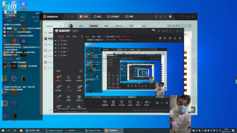Open stream settings gear in bottom bar
The height and width of the screenshot is (133, 237).
[167, 103]
